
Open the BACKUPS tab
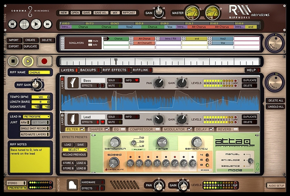pos(90,70)
